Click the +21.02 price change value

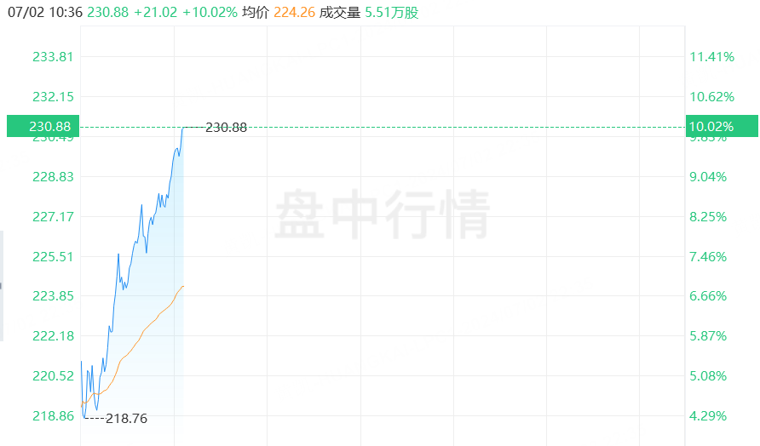tap(156, 12)
